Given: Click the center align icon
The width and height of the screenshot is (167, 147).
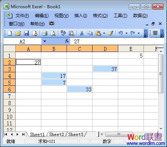Looking at the screenshot, I should pyautogui.click(x=155, y=33).
